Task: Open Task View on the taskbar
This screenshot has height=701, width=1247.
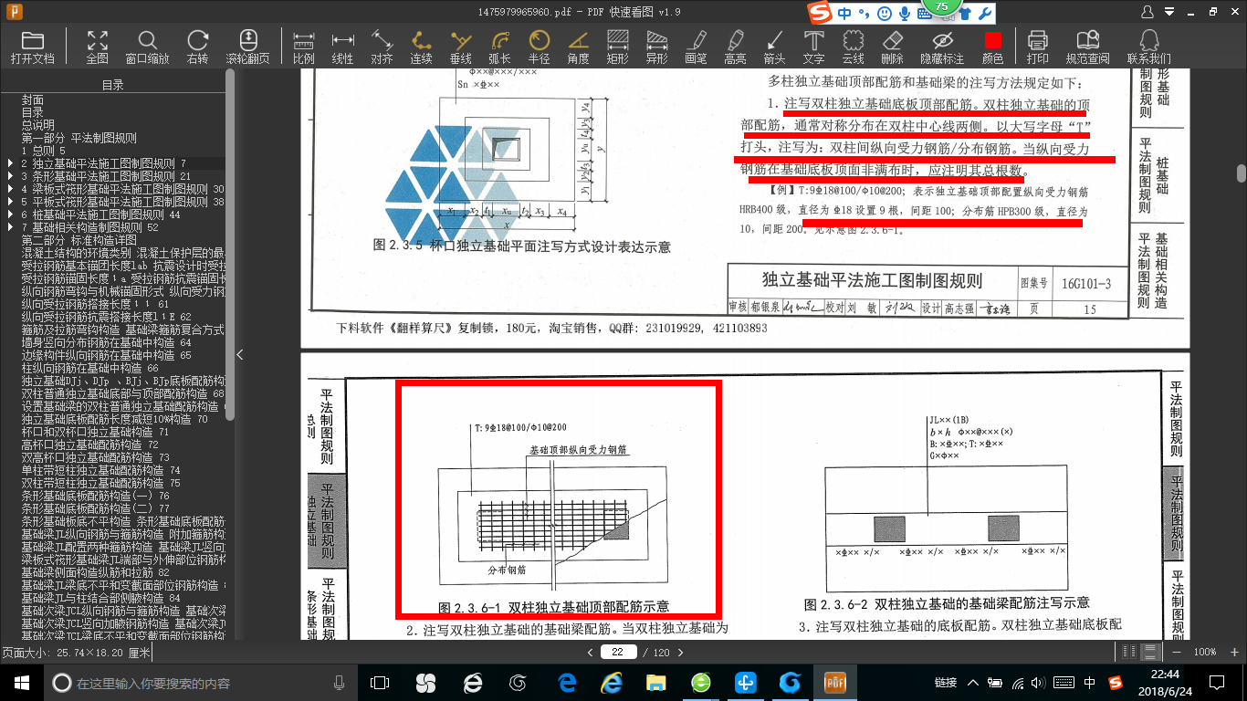Action: click(x=380, y=683)
